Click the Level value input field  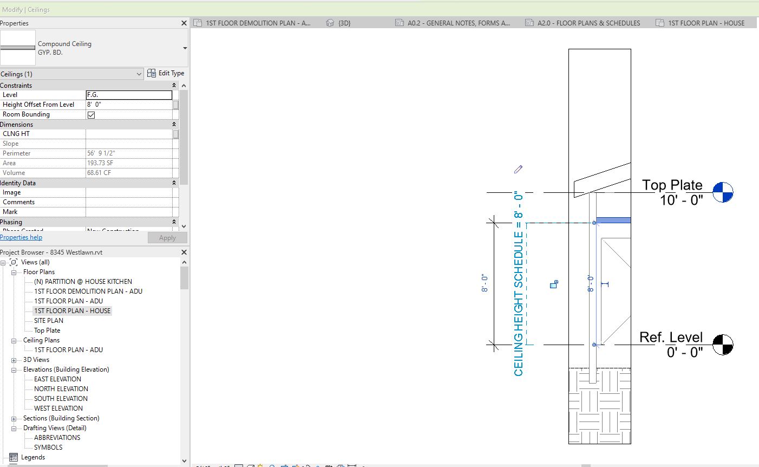(129, 95)
